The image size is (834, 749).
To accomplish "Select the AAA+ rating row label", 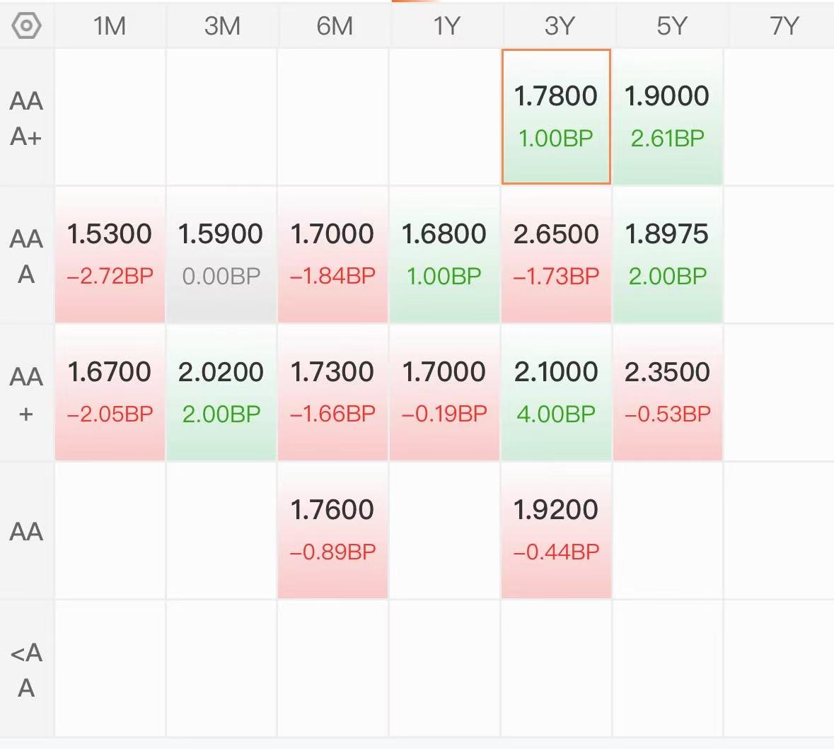I will (x=26, y=118).
